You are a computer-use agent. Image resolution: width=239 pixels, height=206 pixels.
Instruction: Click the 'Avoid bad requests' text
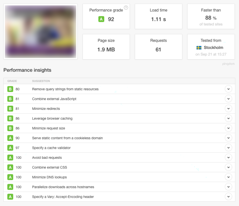(47, 157)
